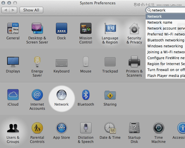Select 'Turn firewall on or off' suggestion
This screenshot has width=185, height=148.
[x=165, y=70]
